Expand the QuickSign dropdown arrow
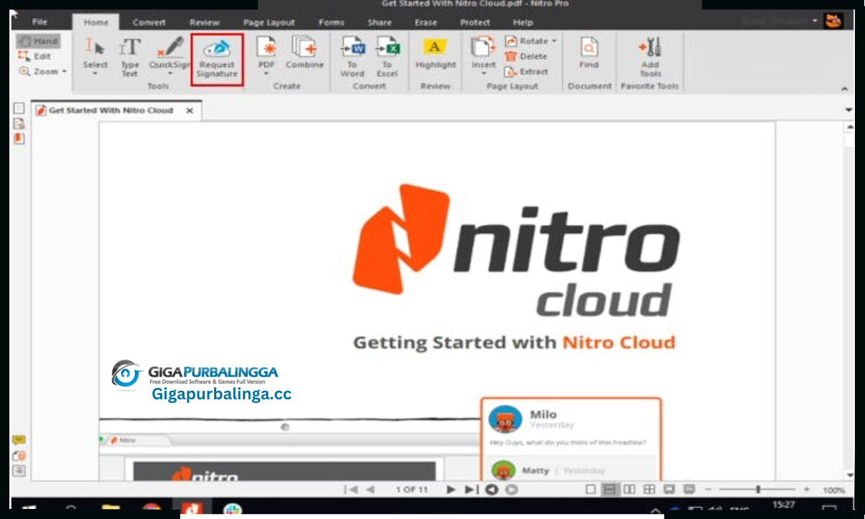 click(170, 74)
